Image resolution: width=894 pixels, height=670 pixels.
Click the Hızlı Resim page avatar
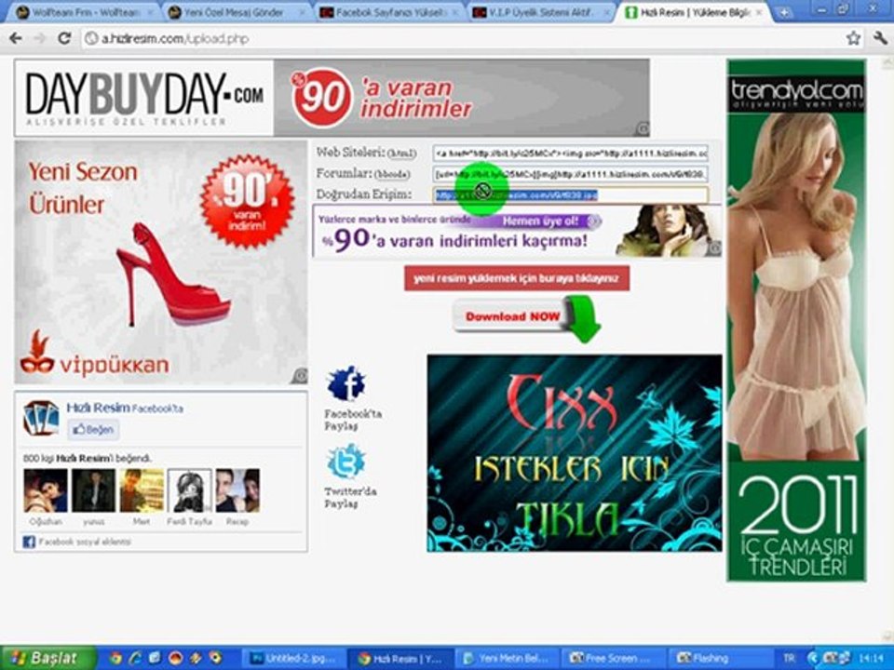point(41,418)
